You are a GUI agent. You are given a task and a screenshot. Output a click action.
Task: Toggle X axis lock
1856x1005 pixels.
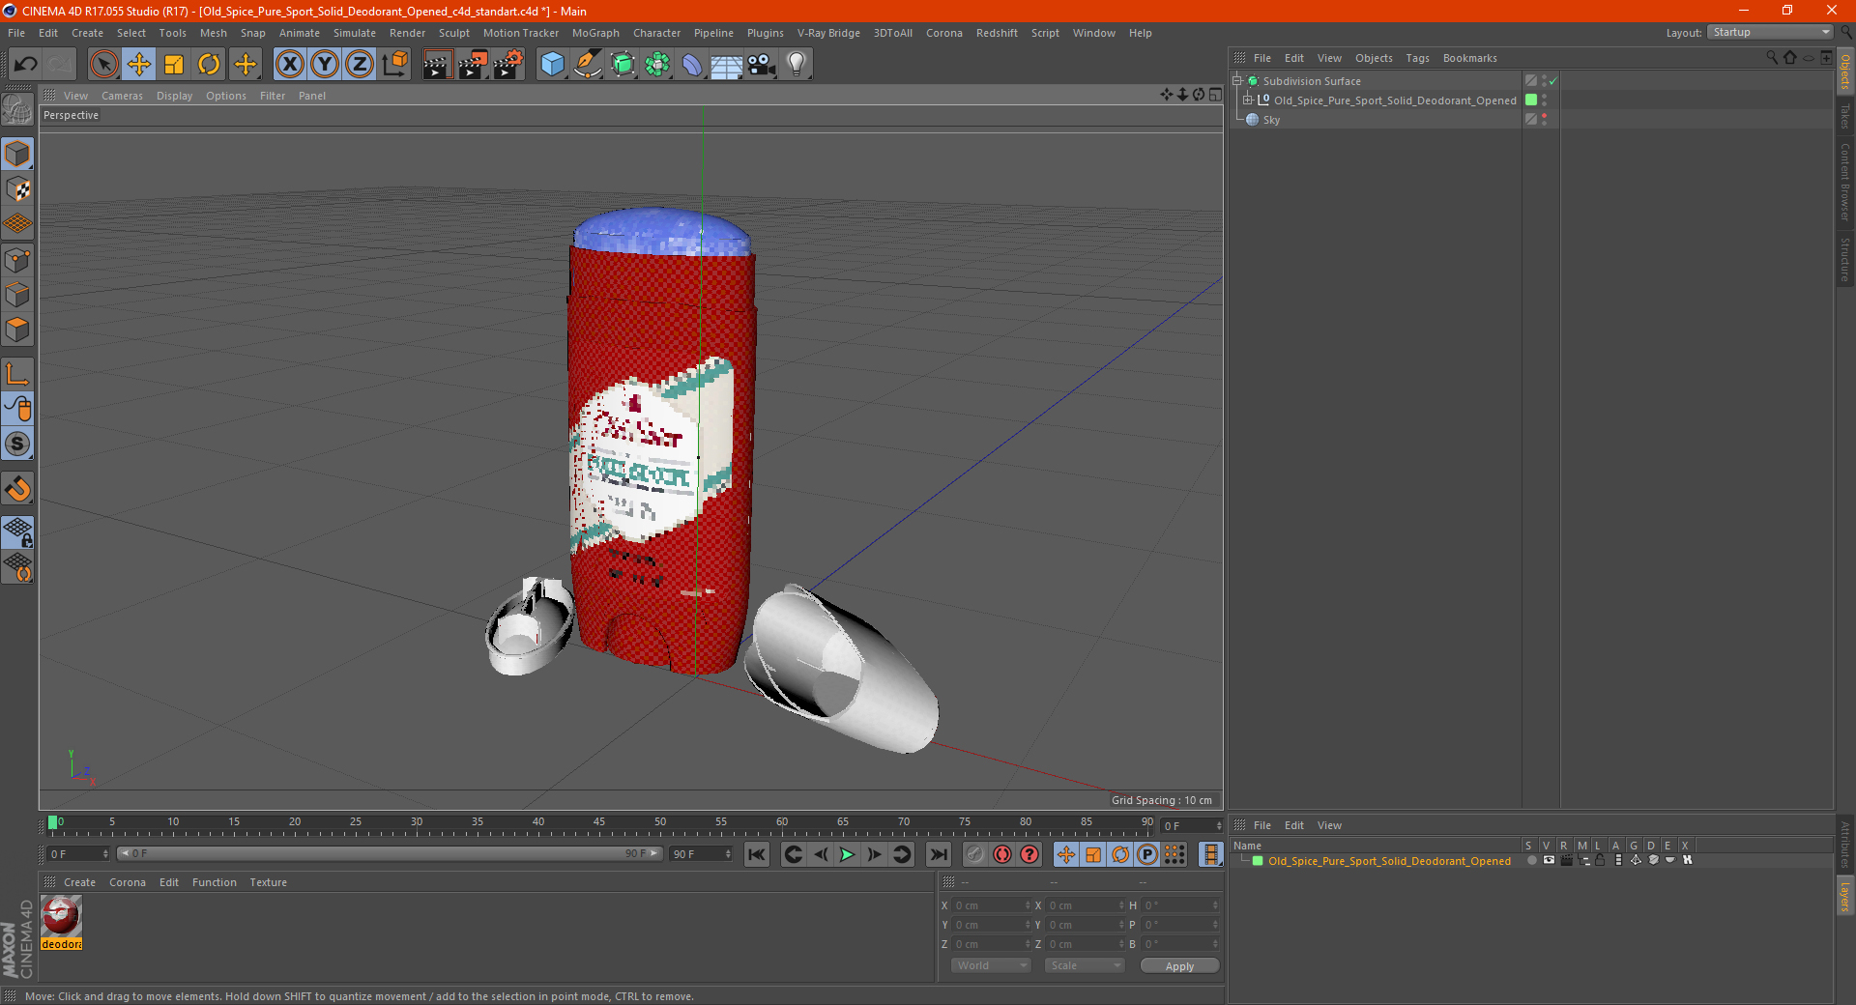pyautogui.click(x=289, y=65)
